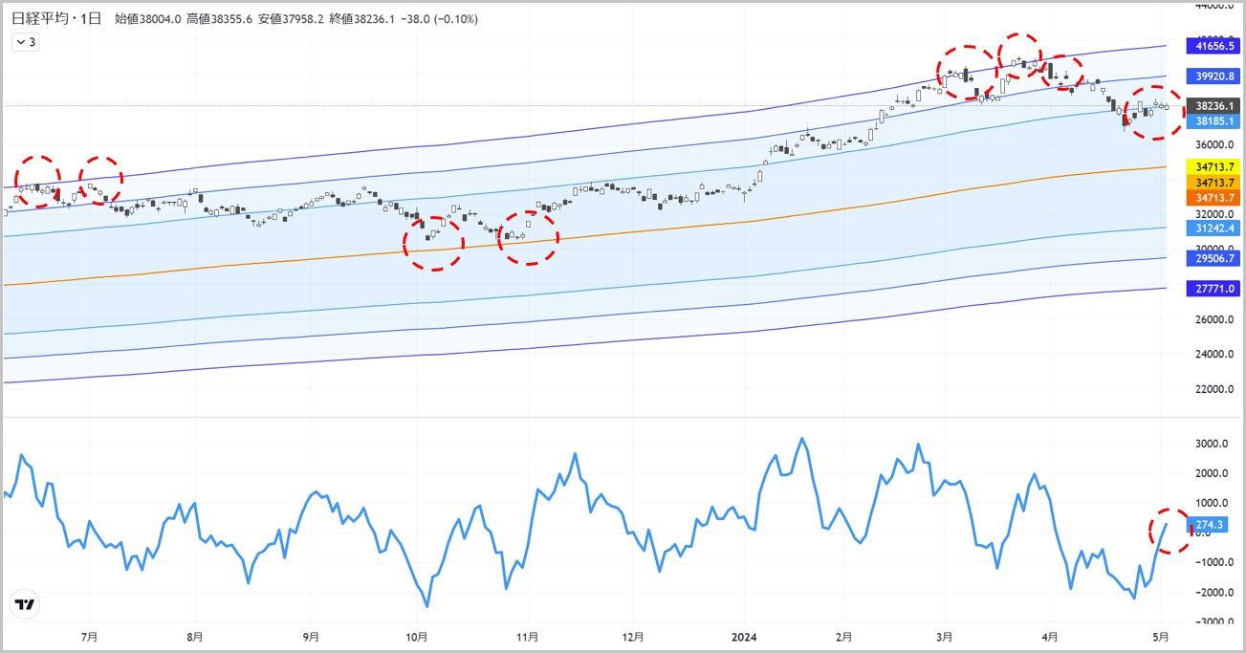The height and width of the screenshot is (653, 1246).
Task: Click the 27771.0 lowest band label
Action: tap(1213, 288)
